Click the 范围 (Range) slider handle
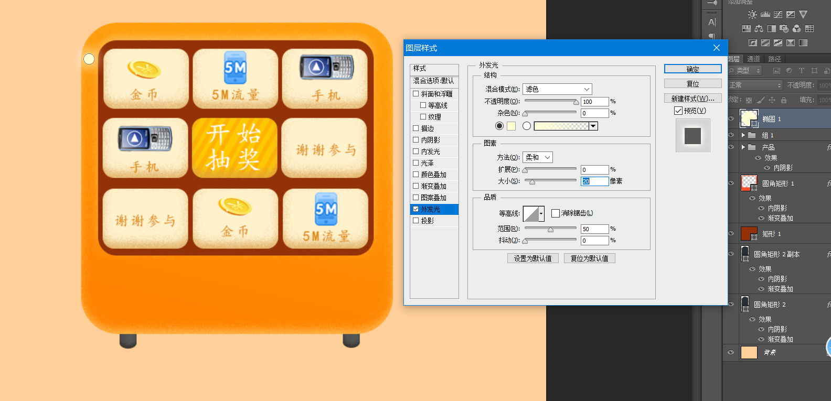The image size is (831, 401). [x=550, y=230]
